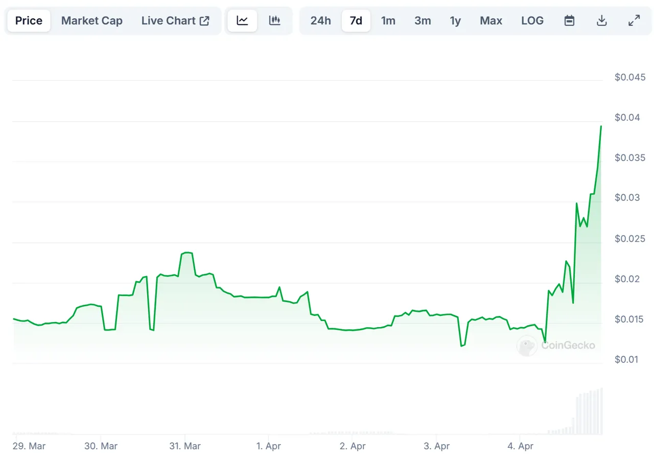Viewport: 654px width, 457px height.
Task: Click the tall volume bars at chart end
Action: coord(589,412)
